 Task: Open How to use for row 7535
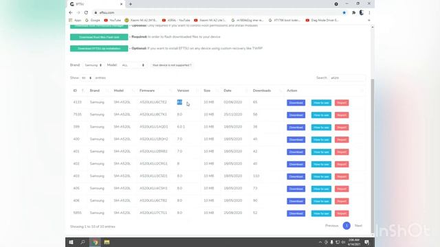[321, 115]
